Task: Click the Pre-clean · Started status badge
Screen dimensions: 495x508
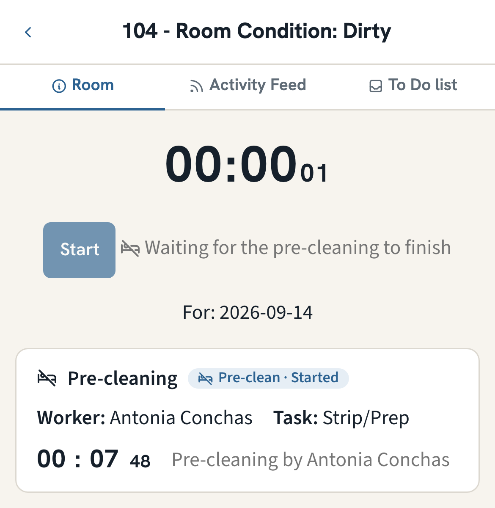Action: point(268,378)
